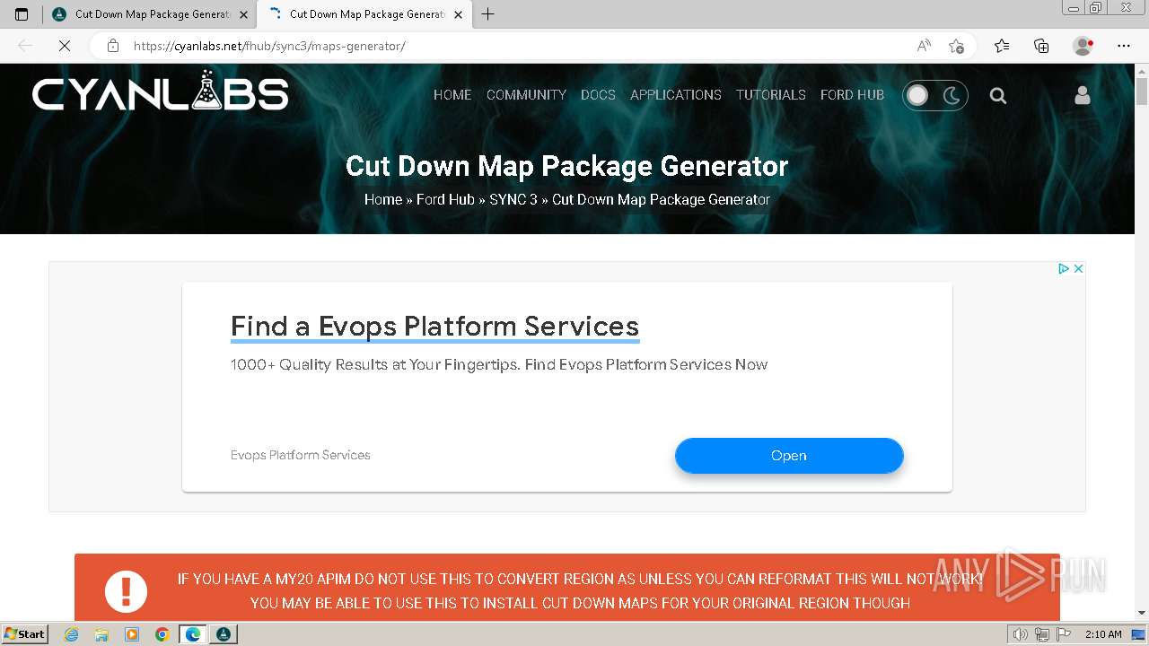Add this page to favorites star icon
Viewport: 1149px width, 646px height.
pyautogui.click(x=956, y=46)
